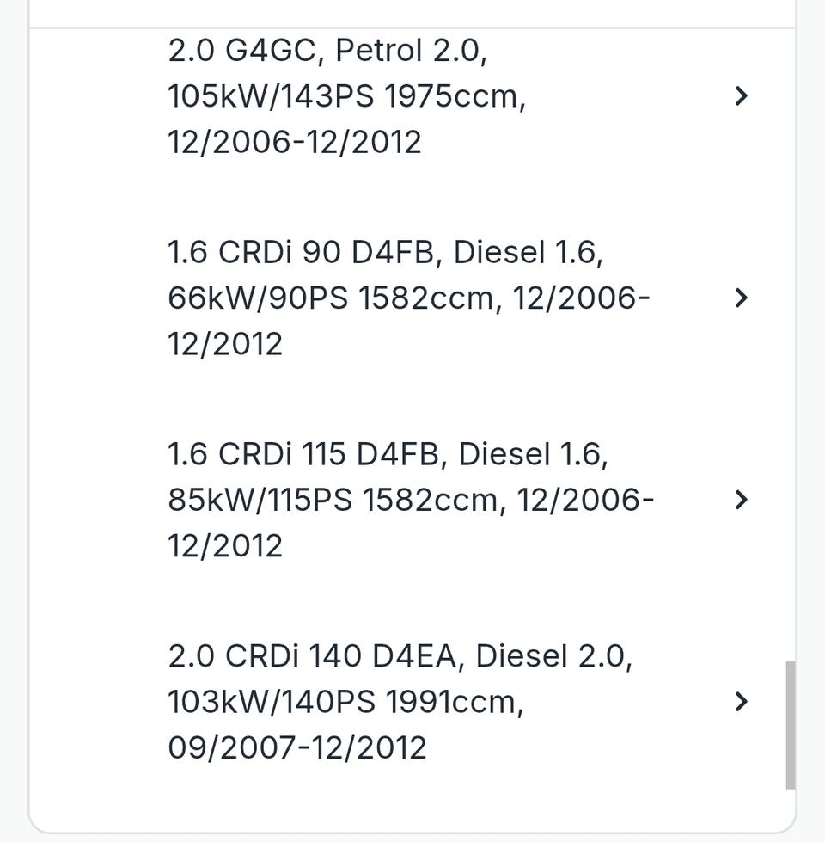Open chevron for 1.6 CRDi 90 D4FB
This screenshot has width=825, height=842.
coord(742,298)
